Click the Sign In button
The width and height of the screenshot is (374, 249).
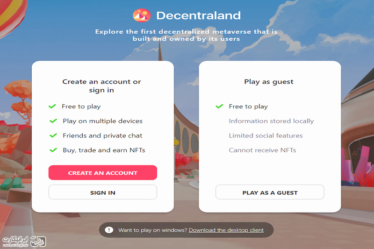tap(103, 192)
